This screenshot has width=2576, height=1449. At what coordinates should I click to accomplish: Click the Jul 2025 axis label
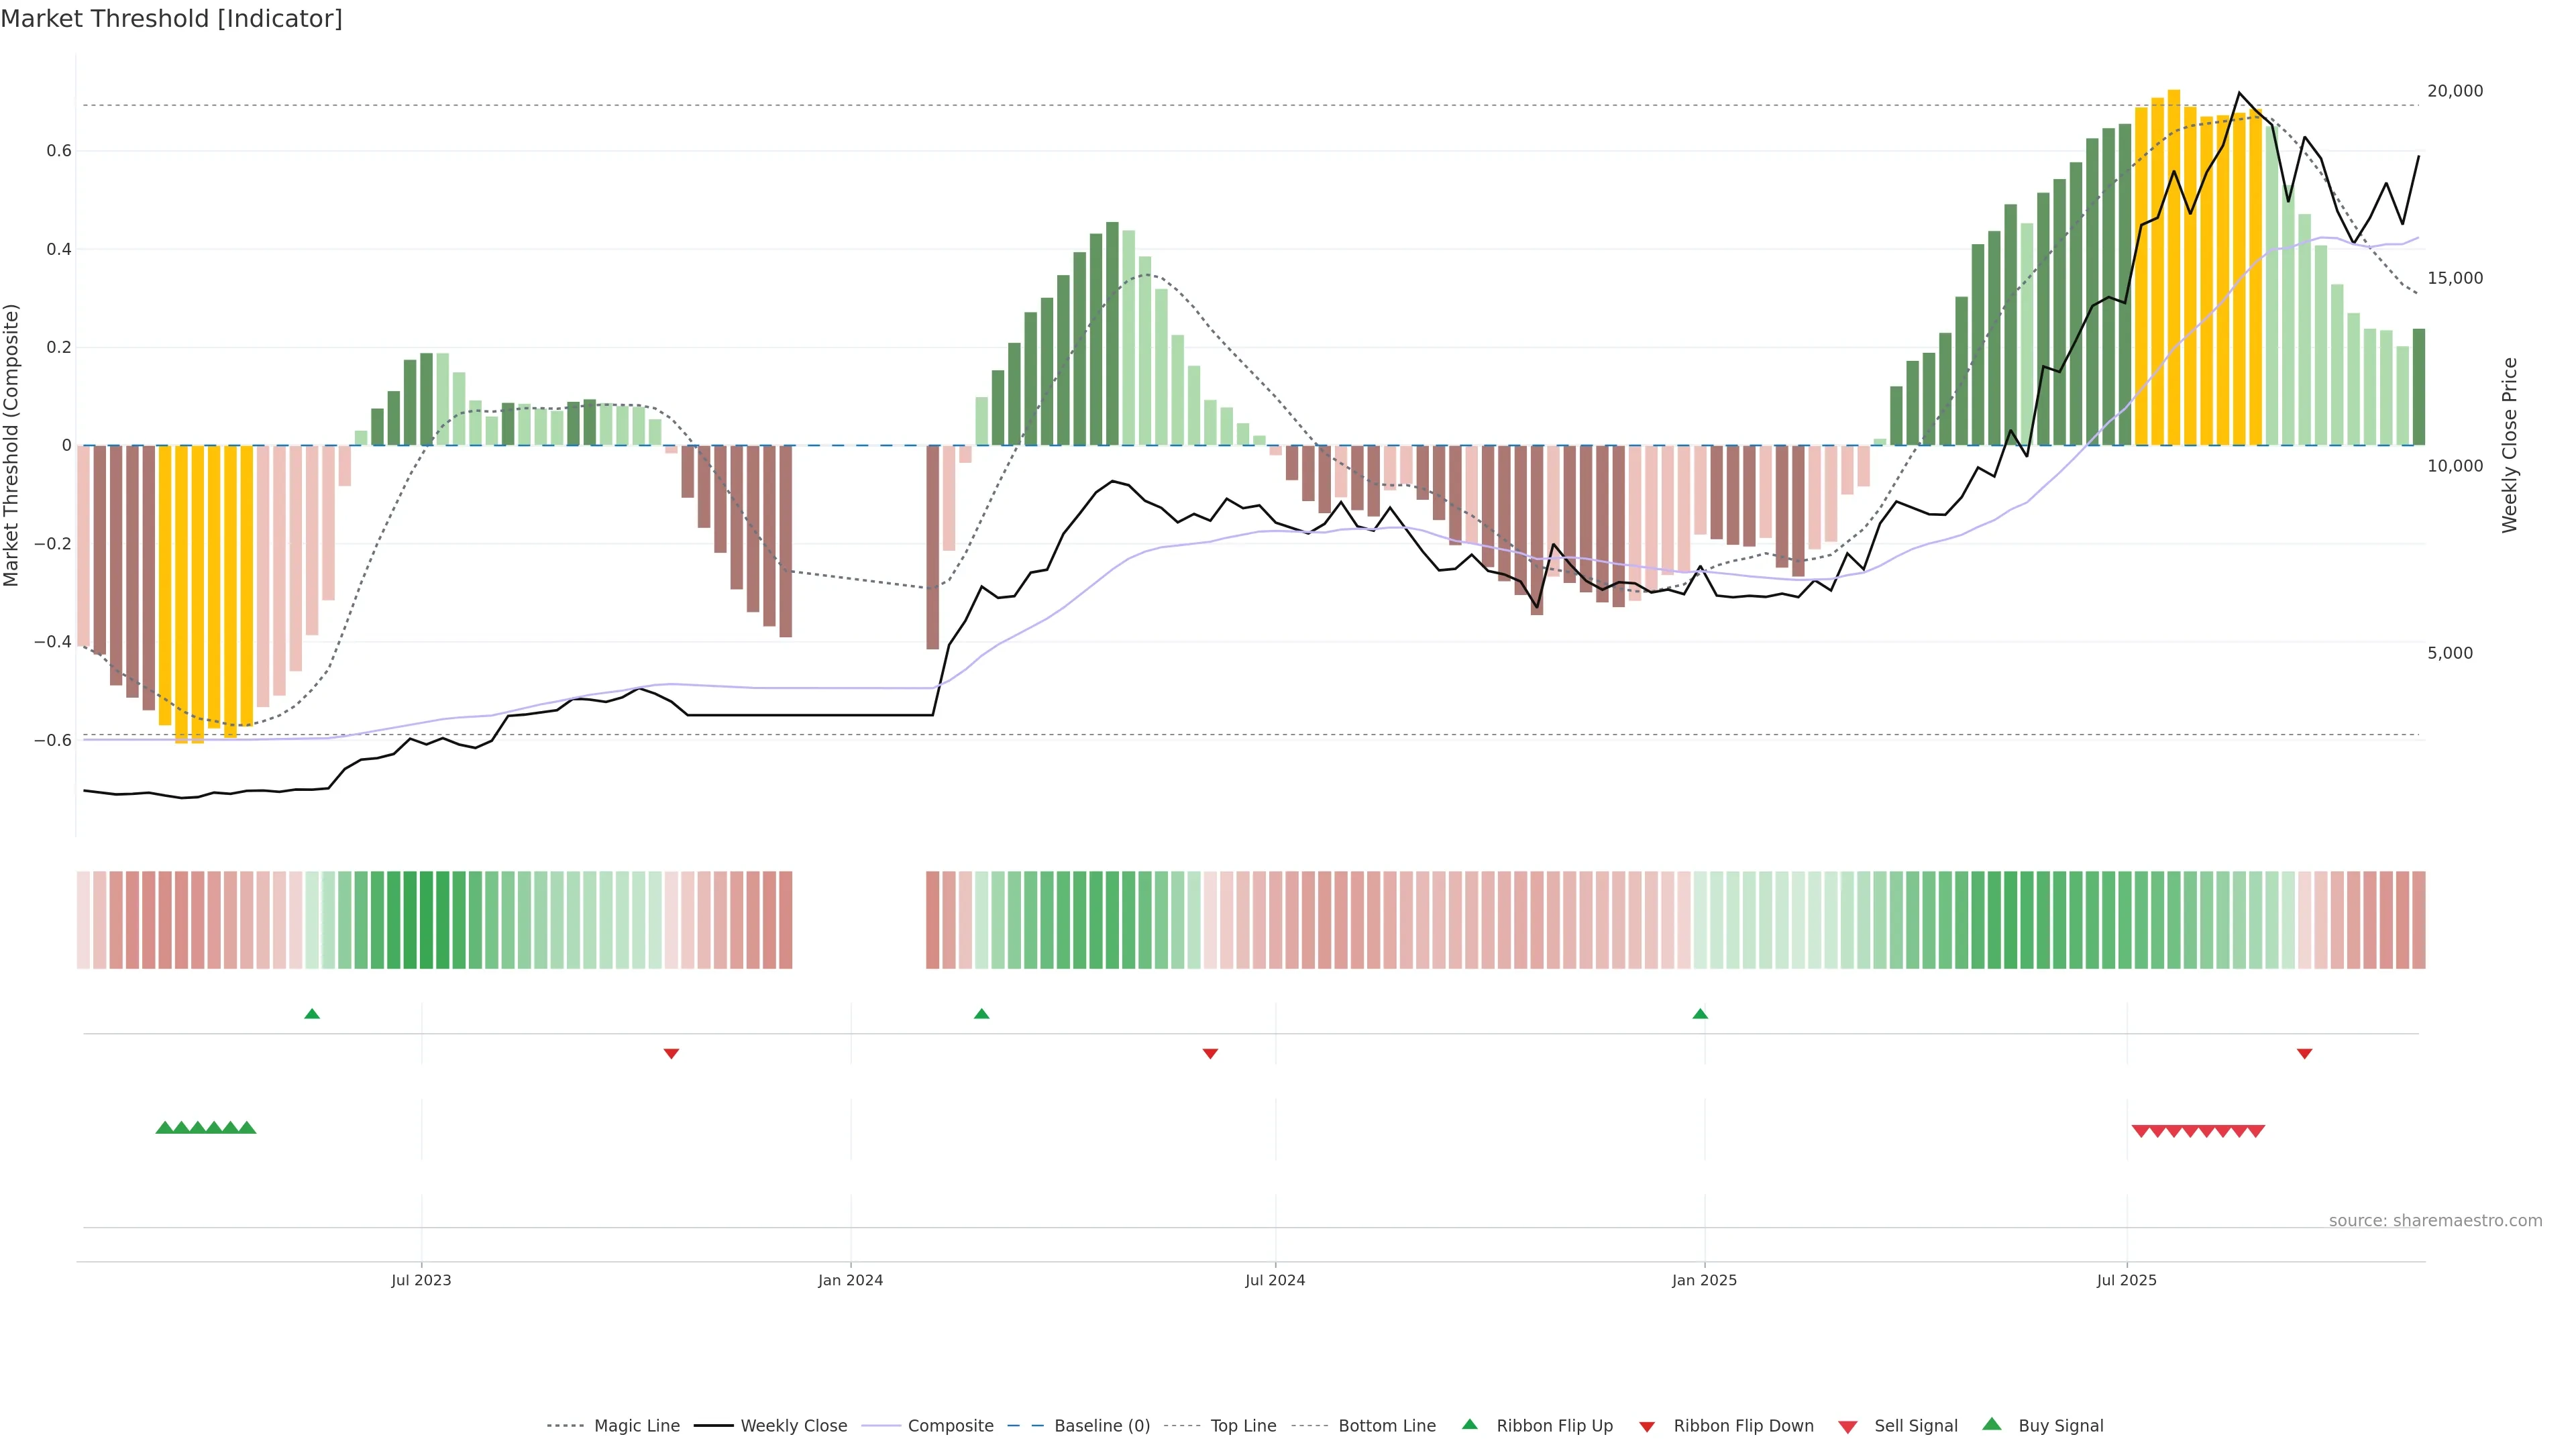coord(2126,1280)
